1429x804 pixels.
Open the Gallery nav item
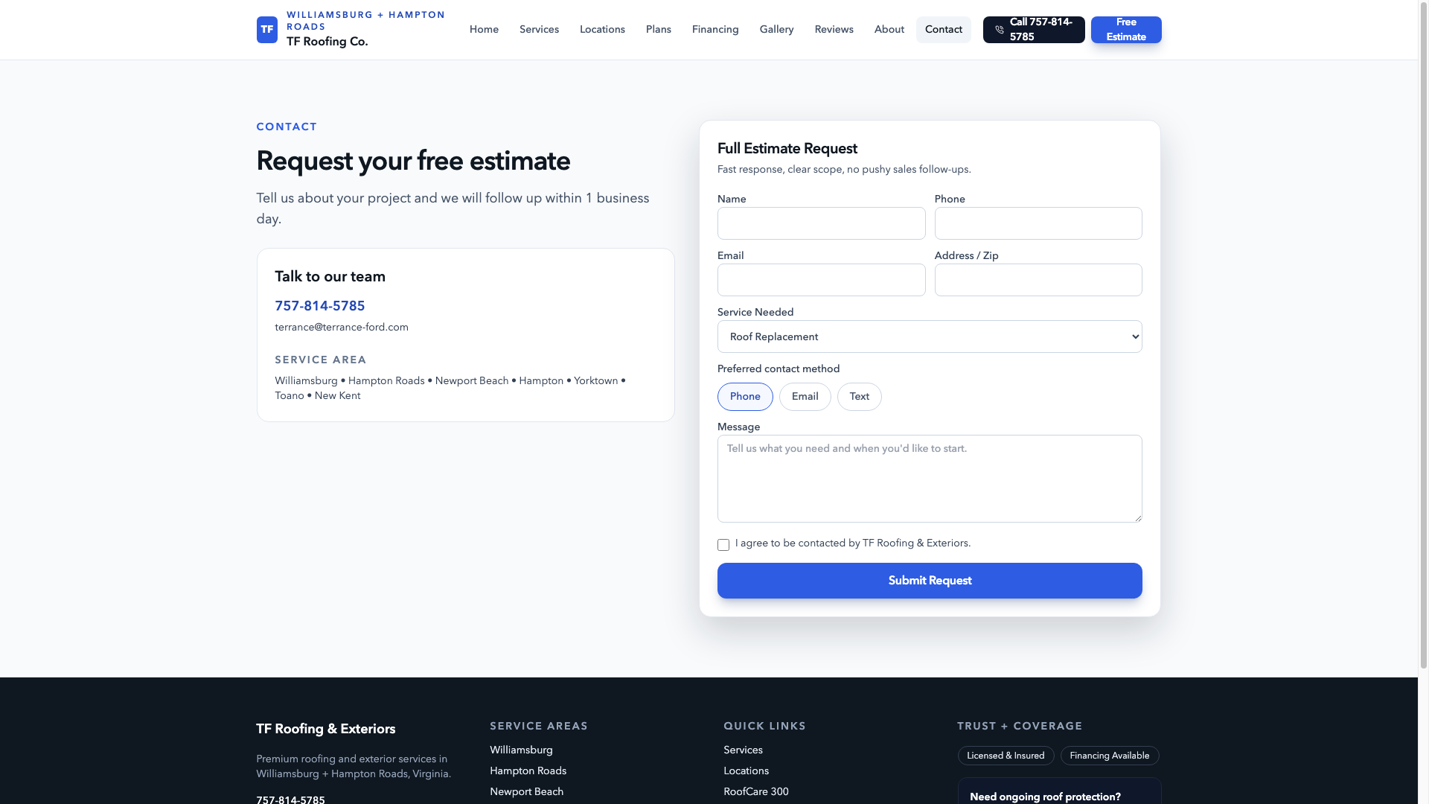[x=776, y=30]
